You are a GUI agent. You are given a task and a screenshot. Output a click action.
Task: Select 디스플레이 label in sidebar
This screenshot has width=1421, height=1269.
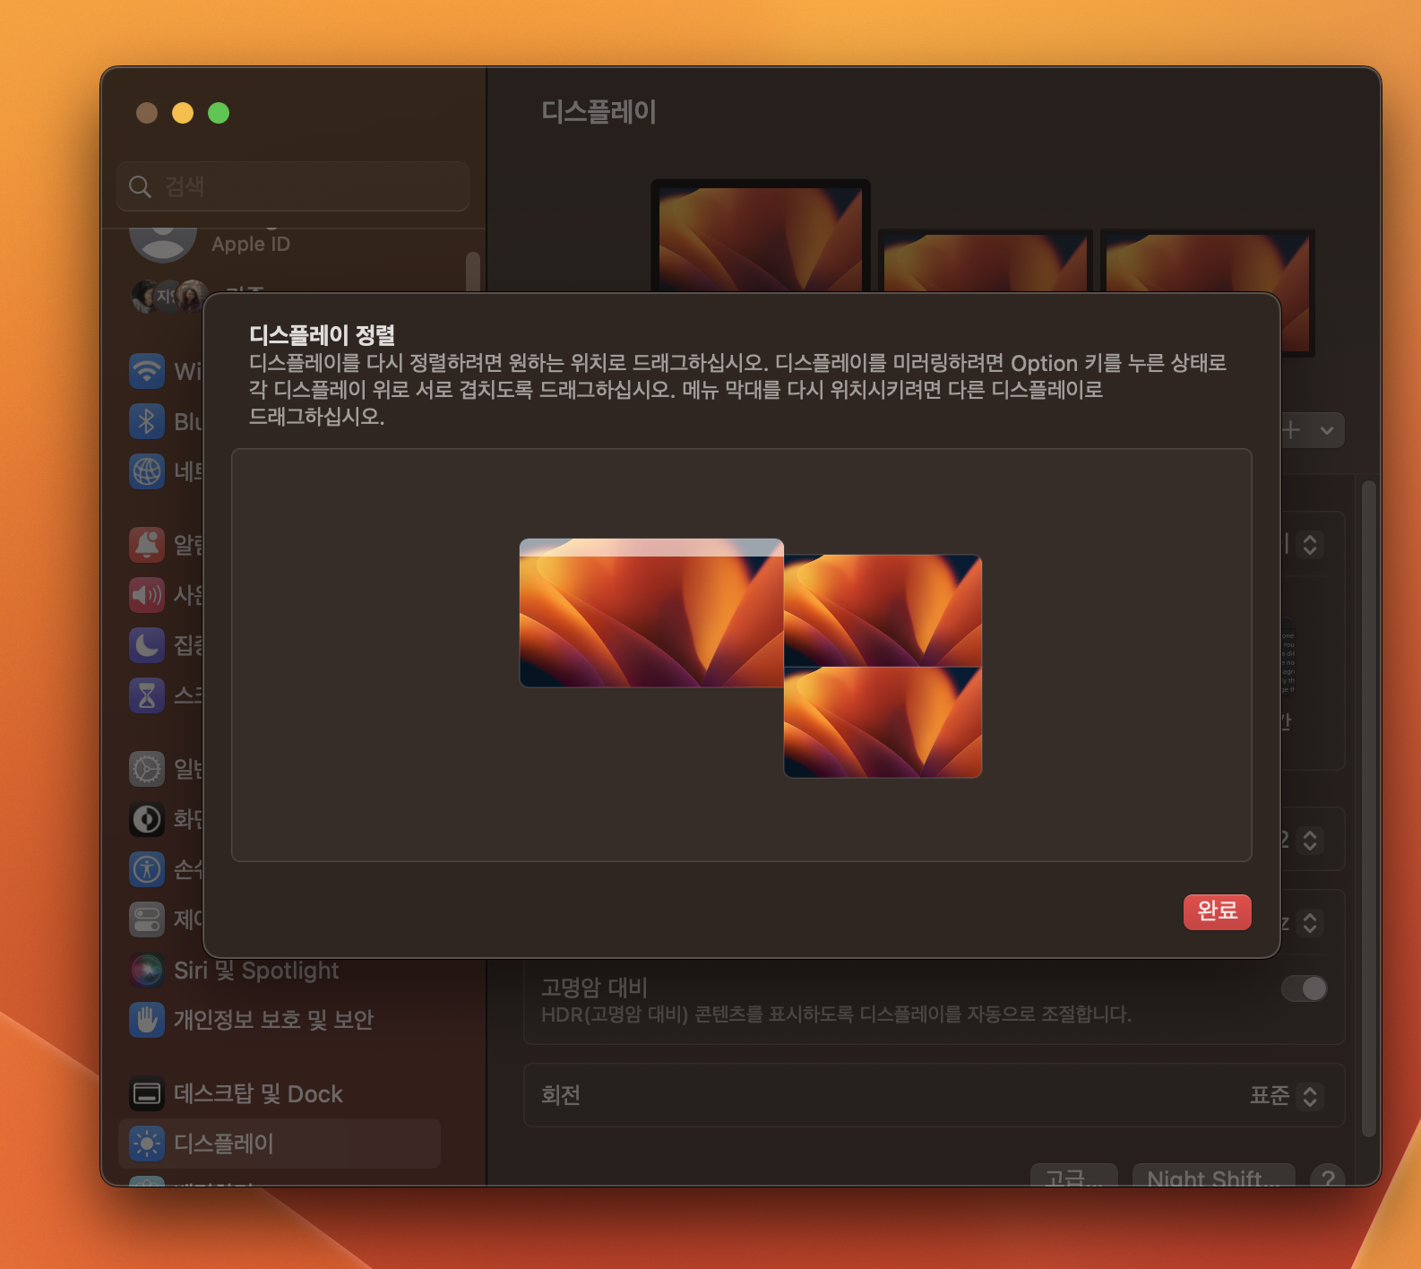pyautogui.click(x=223, y=1144)
